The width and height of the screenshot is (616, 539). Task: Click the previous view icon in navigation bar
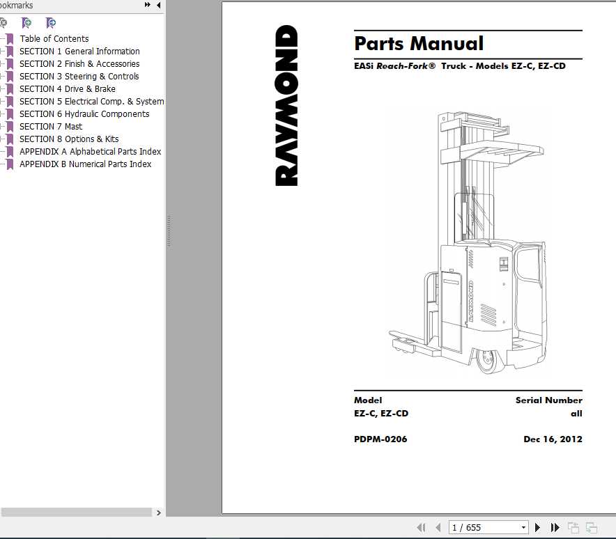pyautogui.click(x=573, y=528)
